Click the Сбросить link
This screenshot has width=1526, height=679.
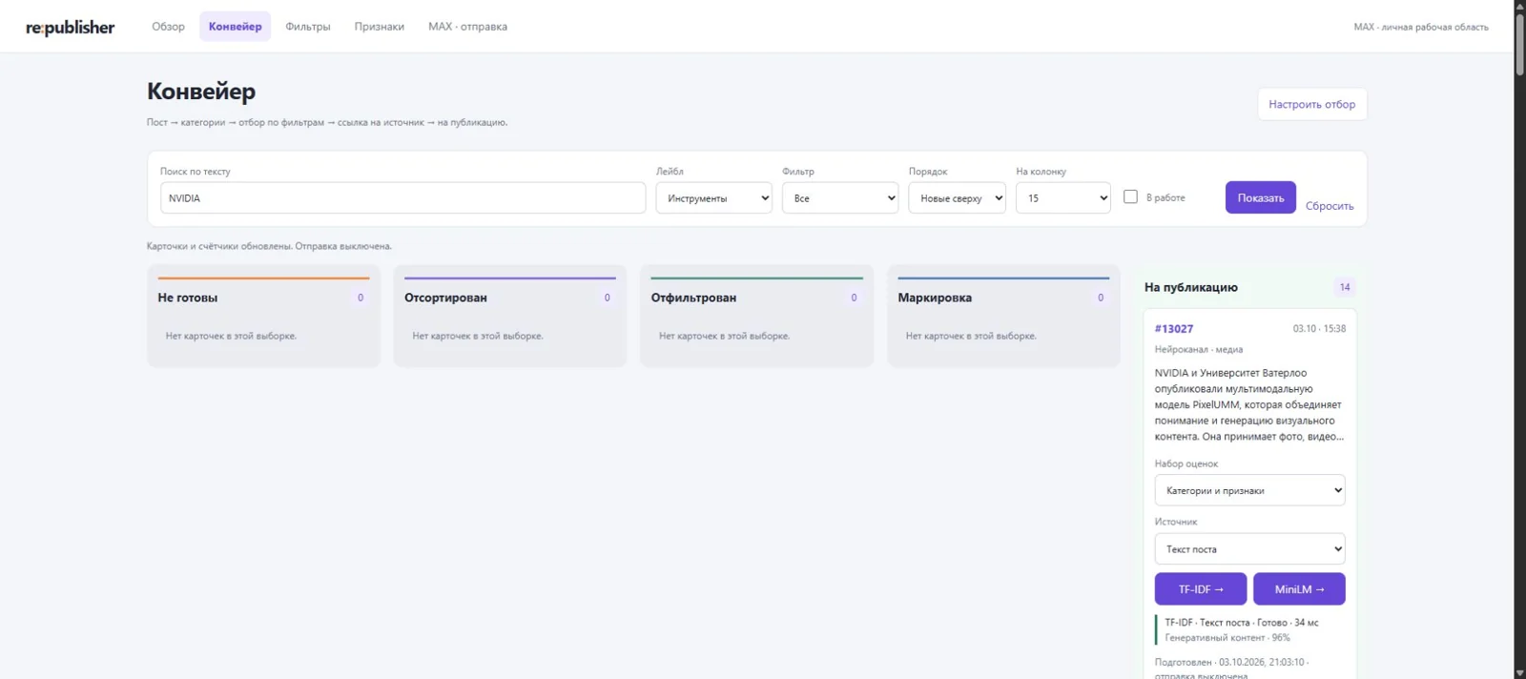(x=1330, y=206)
